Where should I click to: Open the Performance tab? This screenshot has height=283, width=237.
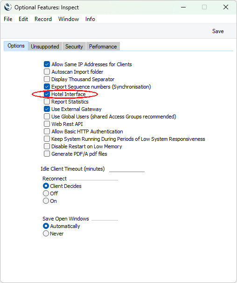pyautogui.click(x=103, y=46)
